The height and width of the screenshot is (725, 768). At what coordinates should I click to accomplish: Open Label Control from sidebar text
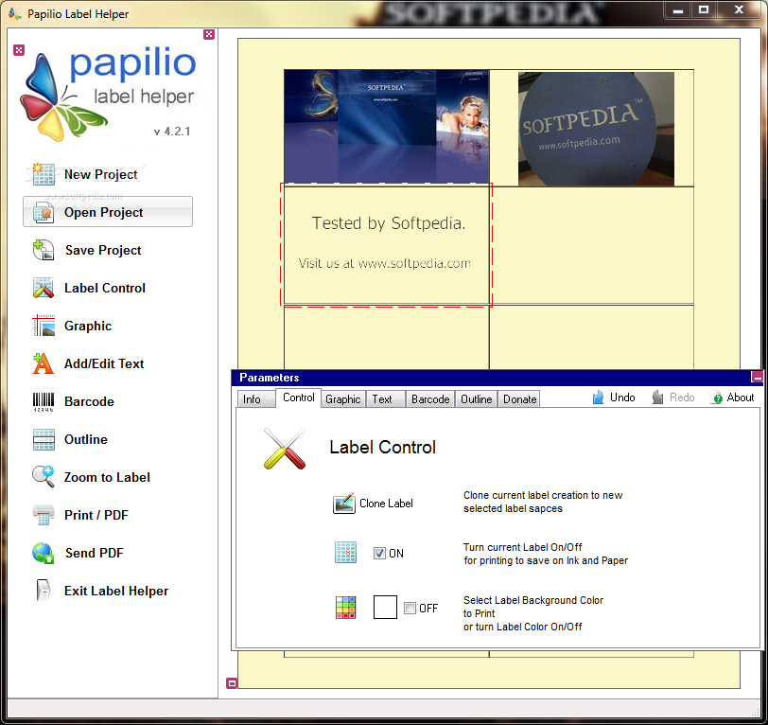[105, 288]
